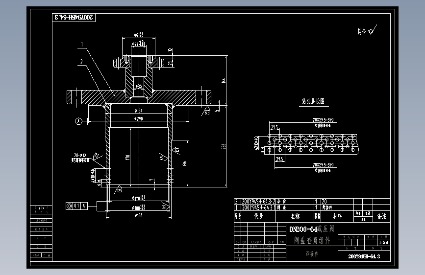Click the datum A circle symbol
Viewport: 425px width, 275px height.
click(x=78, y=121)
